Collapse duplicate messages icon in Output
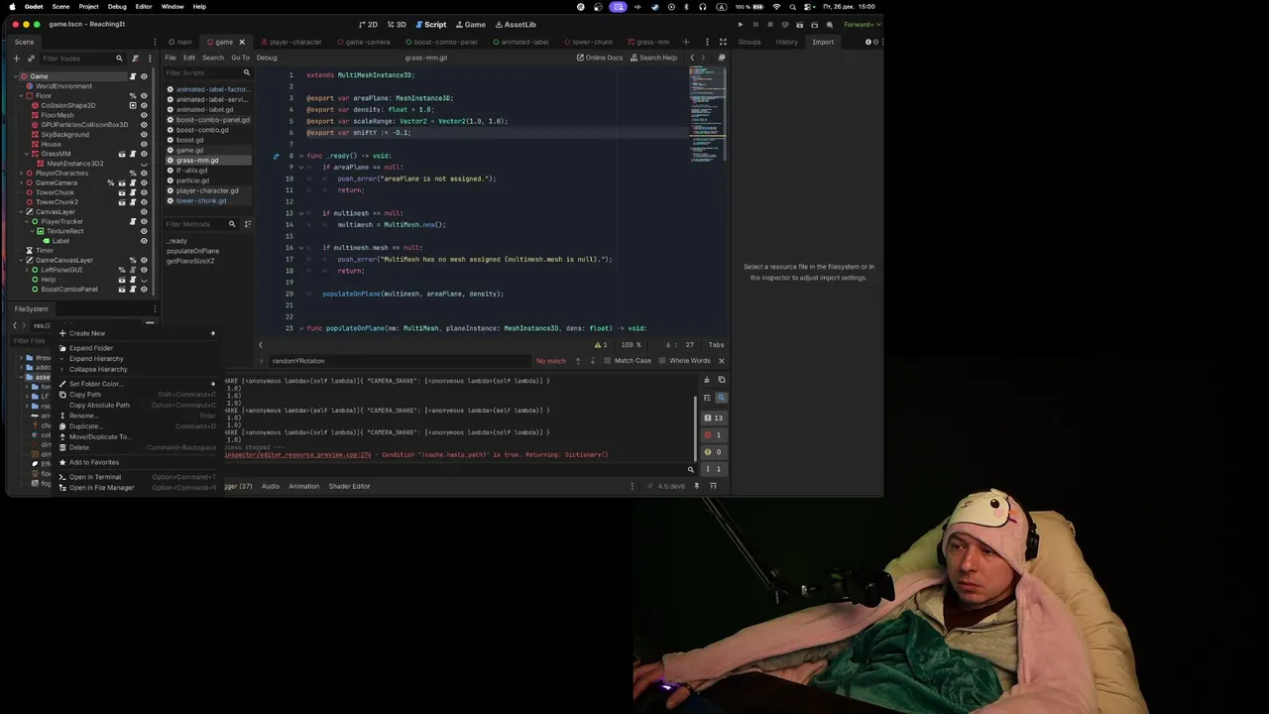This screenshot has width=1269, height=714. coord(707,398)
